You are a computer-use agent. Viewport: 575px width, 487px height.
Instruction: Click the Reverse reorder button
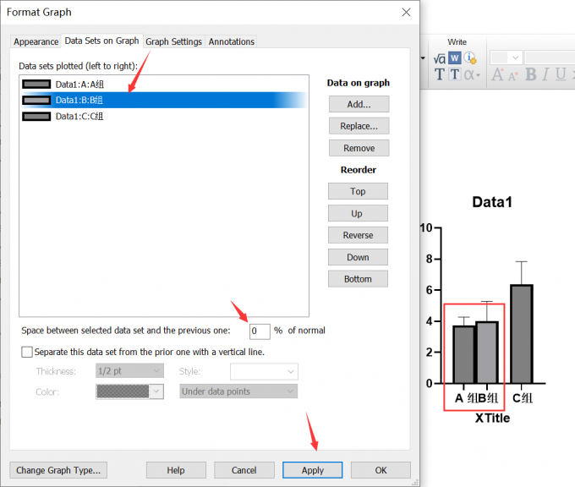coord(358,235)
